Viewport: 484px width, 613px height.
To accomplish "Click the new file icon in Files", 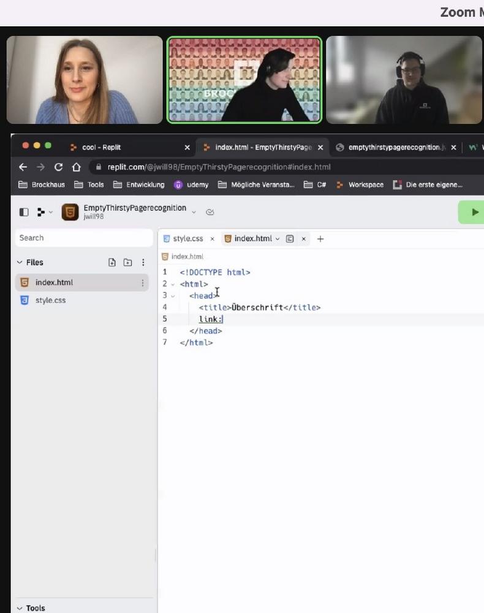I will pos(112,262).
